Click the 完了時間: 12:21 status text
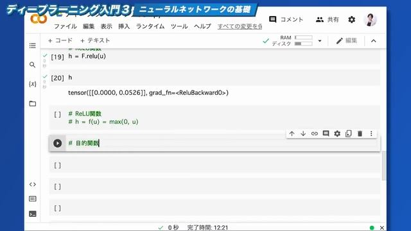 (207, 228)
